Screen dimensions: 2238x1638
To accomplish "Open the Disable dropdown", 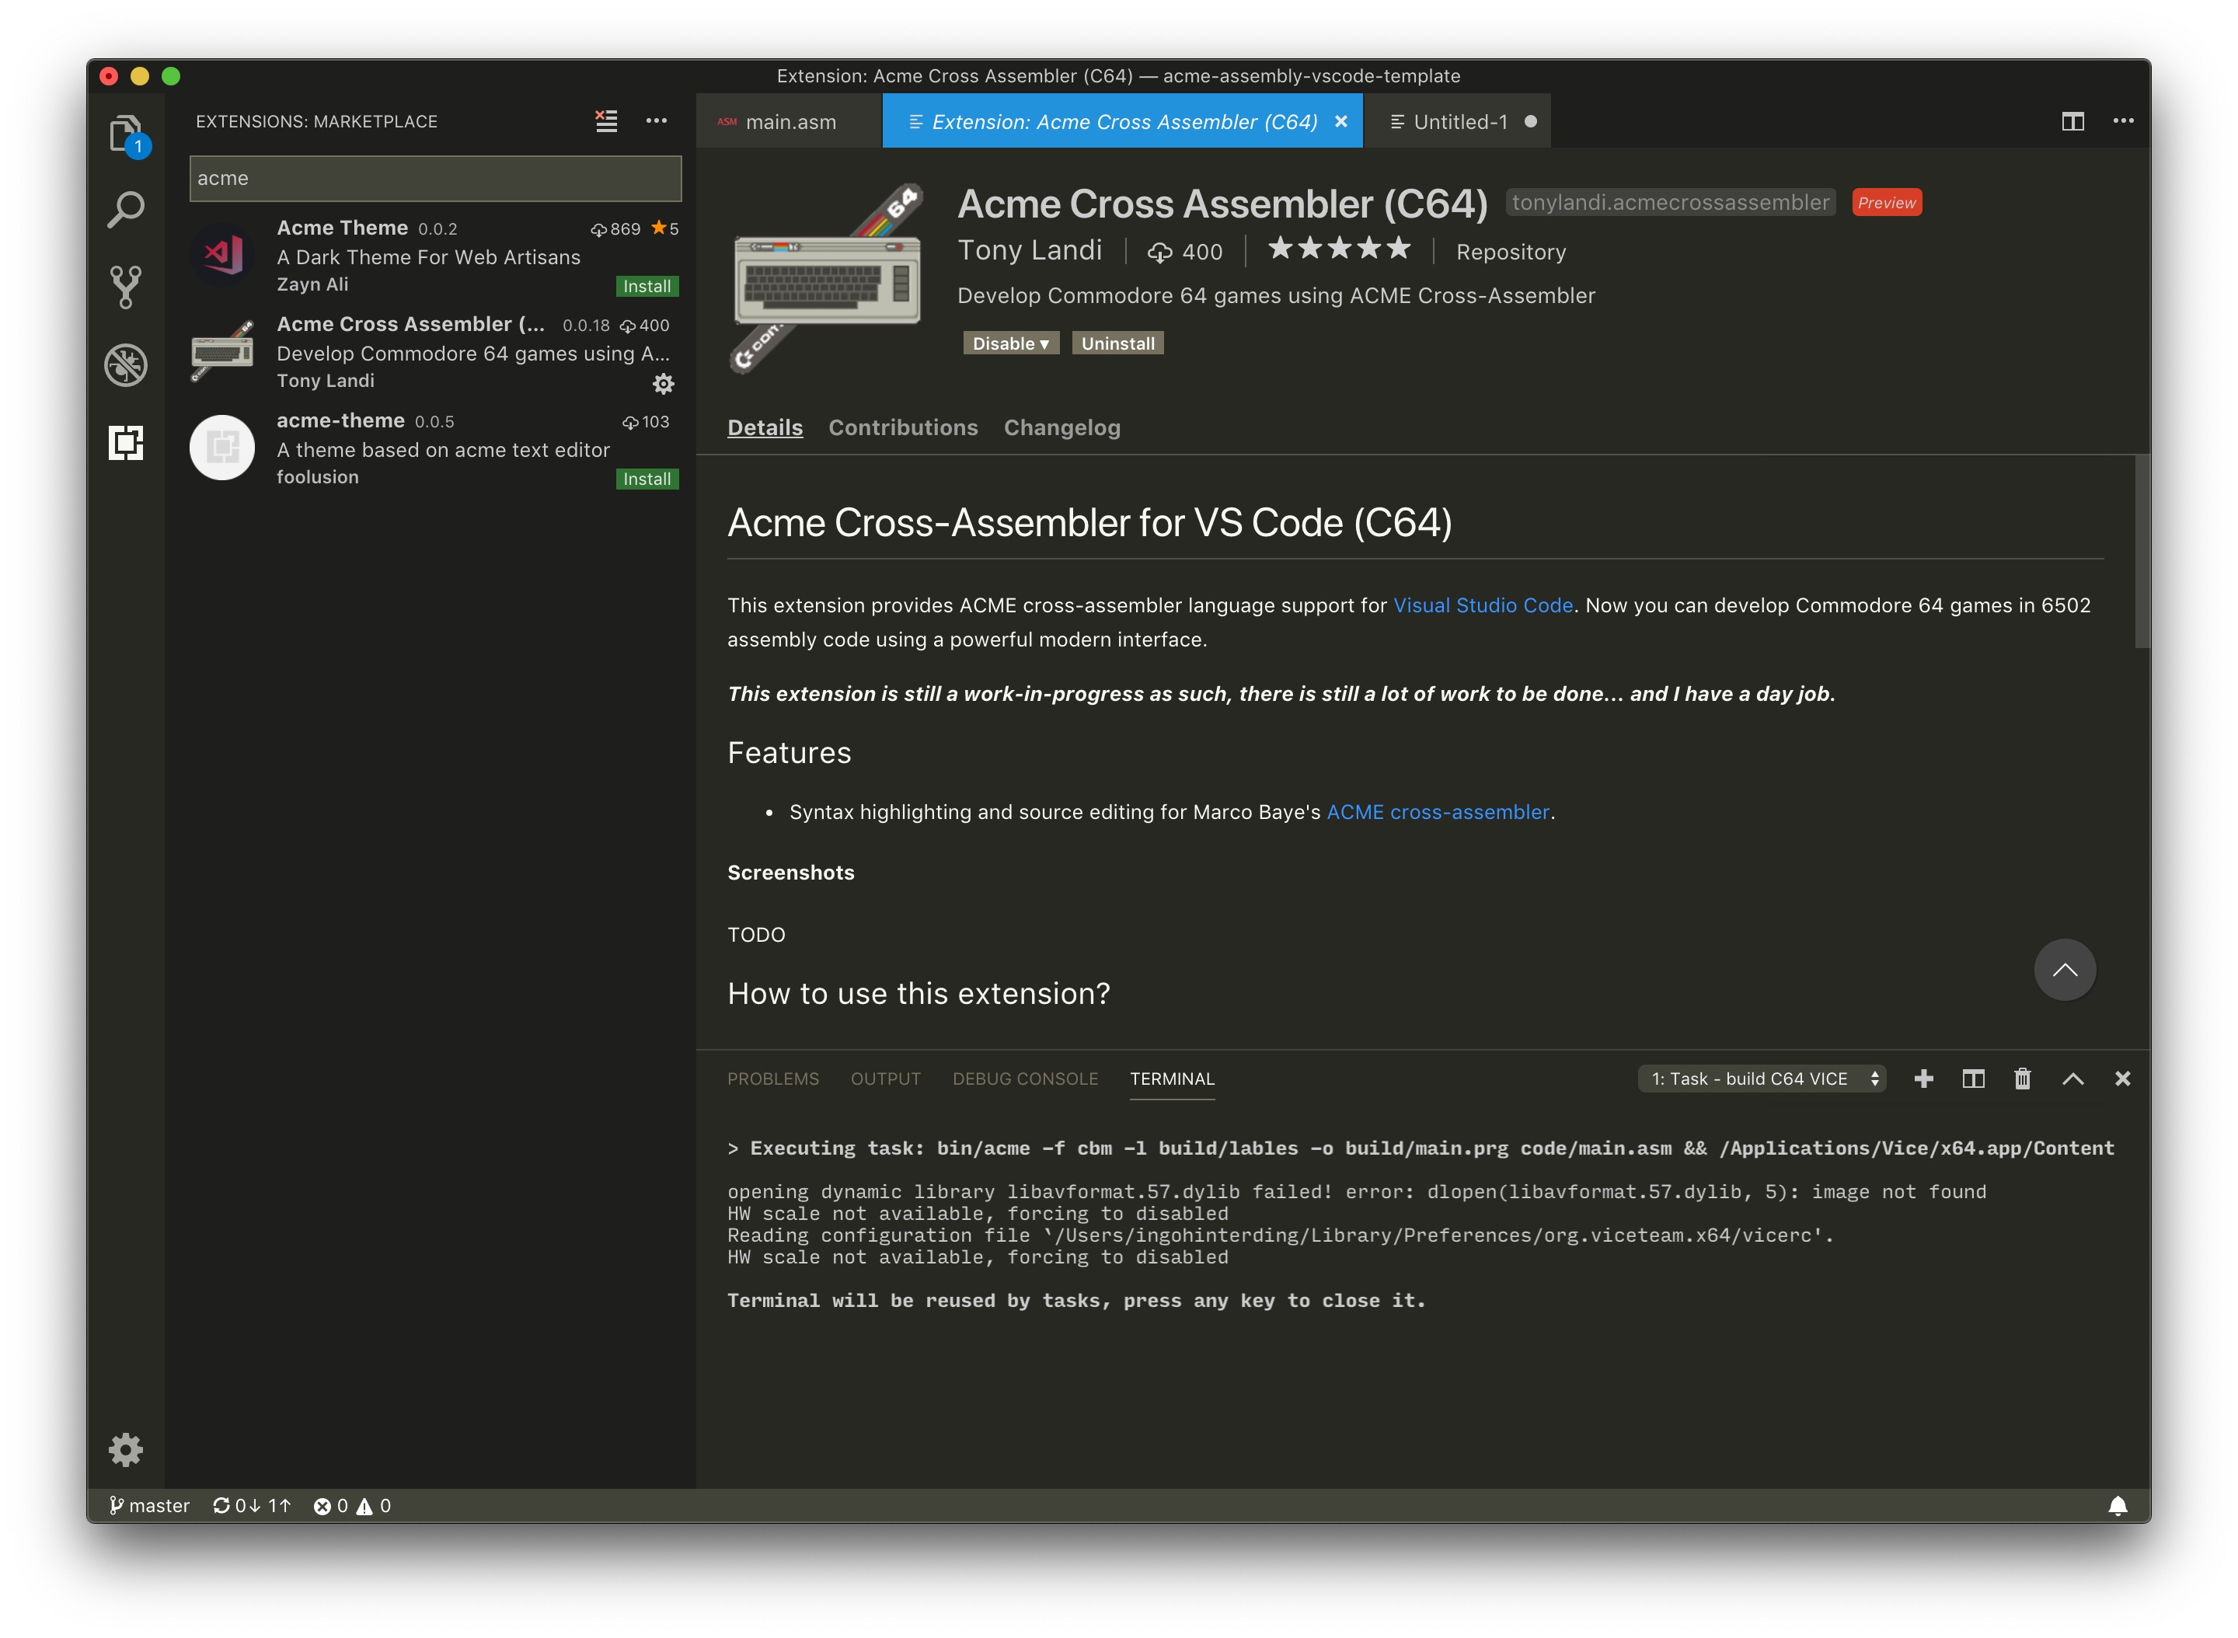I will [x=1010, y=343].
